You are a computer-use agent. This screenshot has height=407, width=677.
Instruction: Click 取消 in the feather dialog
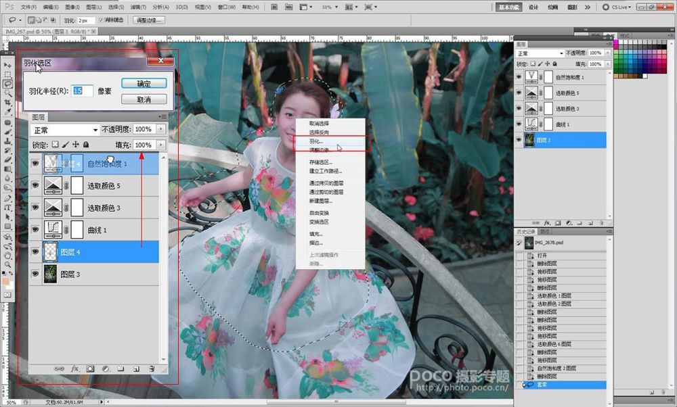(x=144, y=99)
